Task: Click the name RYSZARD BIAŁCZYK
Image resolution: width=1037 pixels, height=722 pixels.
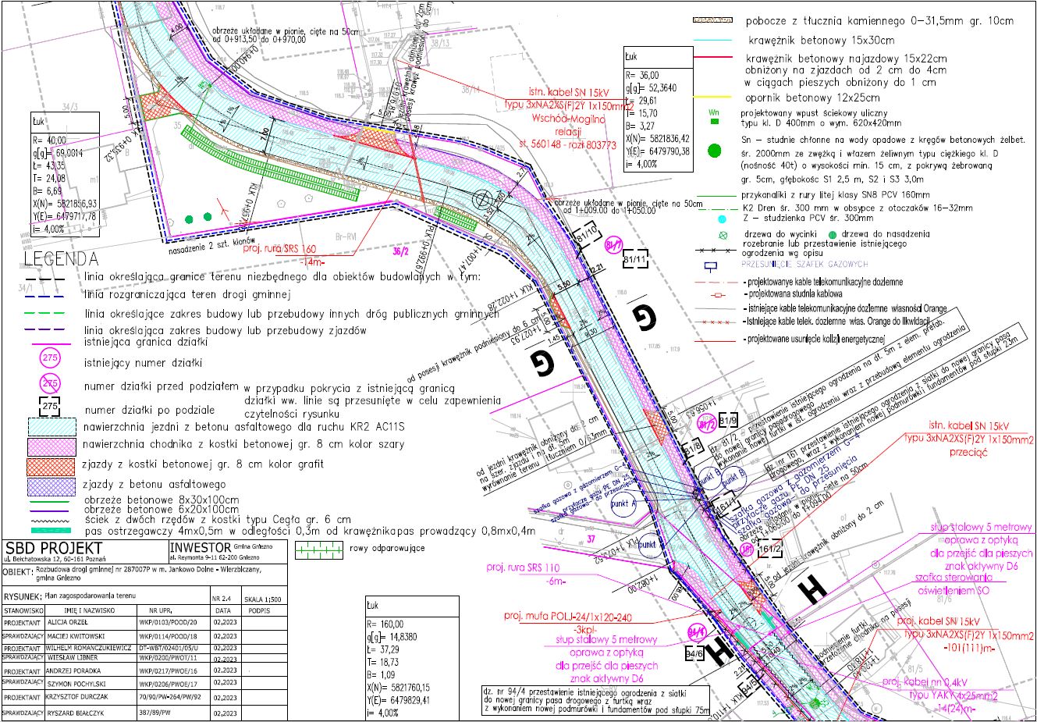Action: 75,713
